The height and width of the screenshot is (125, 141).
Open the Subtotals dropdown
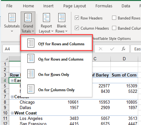coord(12,23)
